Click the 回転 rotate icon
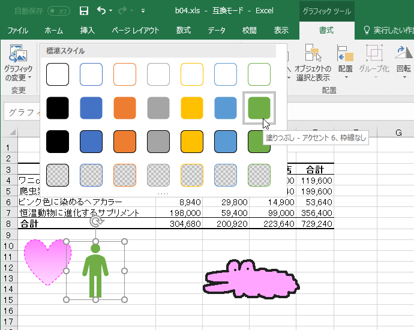414x330 pixels. tap(404, 60)
